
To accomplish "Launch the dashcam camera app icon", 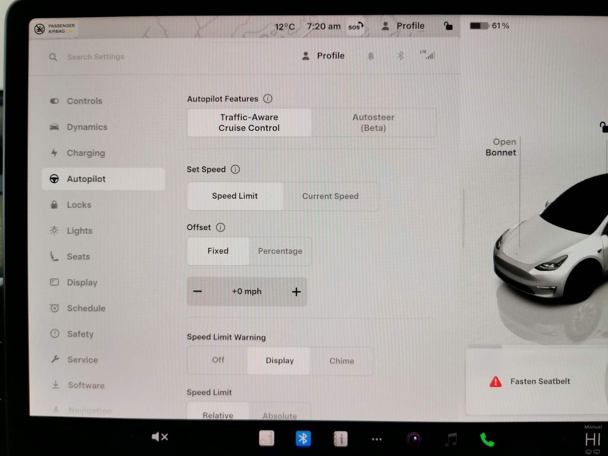I will tap(413, 439).
